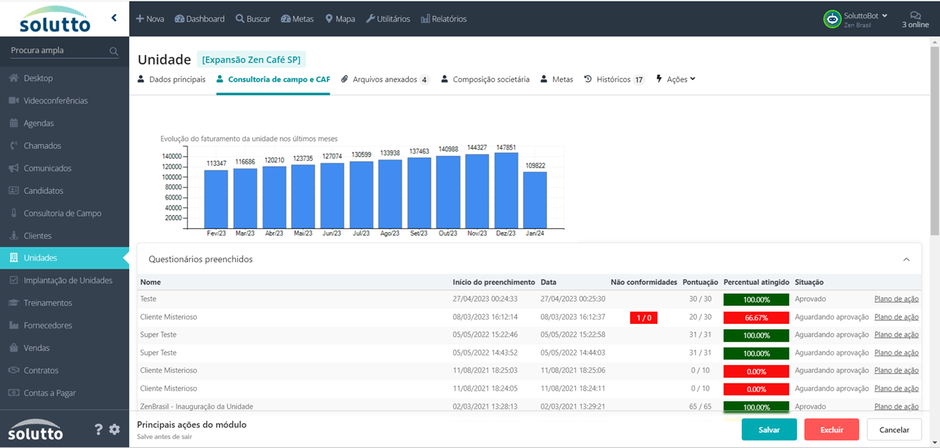Viewport: 940px width, 448px height.
Task: Open the chat showing 3 online
Action: coord(915,19)
